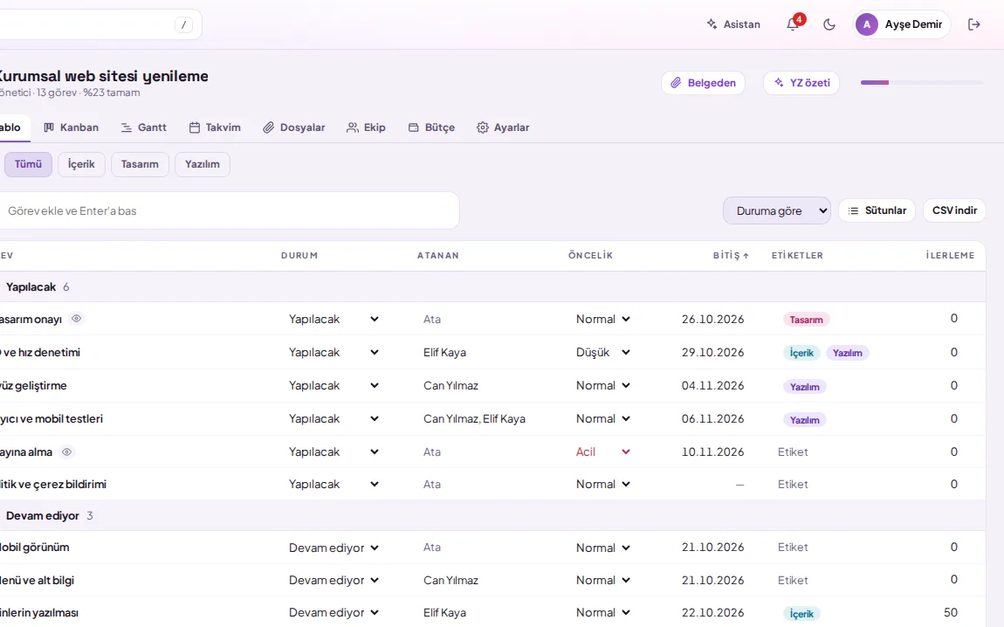Filter tasks by Yazılım chip
This screenshot has height=627, width=1004.
(x=203, y=164)
